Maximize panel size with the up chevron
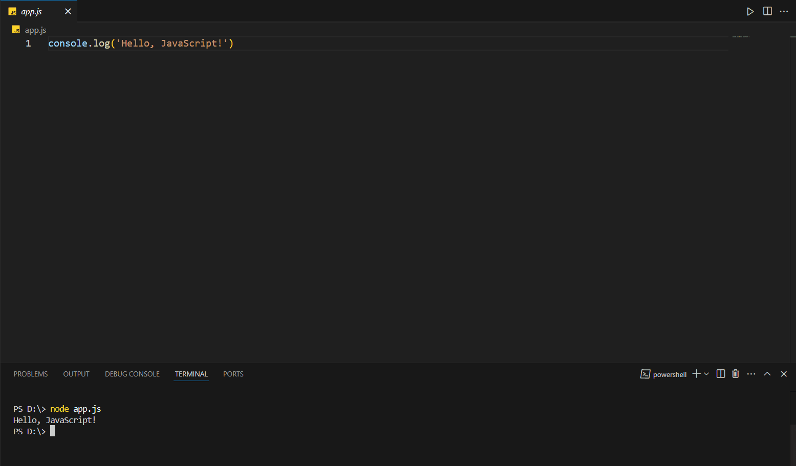This screenshot has width=796, height=466. click(767, 374)
